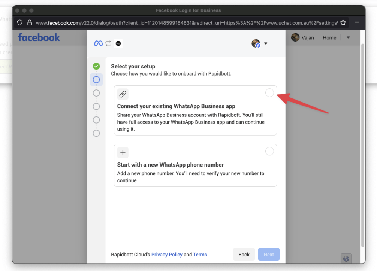377x271 pixels.
Task: Click the Back button
Action: [244, 255]
